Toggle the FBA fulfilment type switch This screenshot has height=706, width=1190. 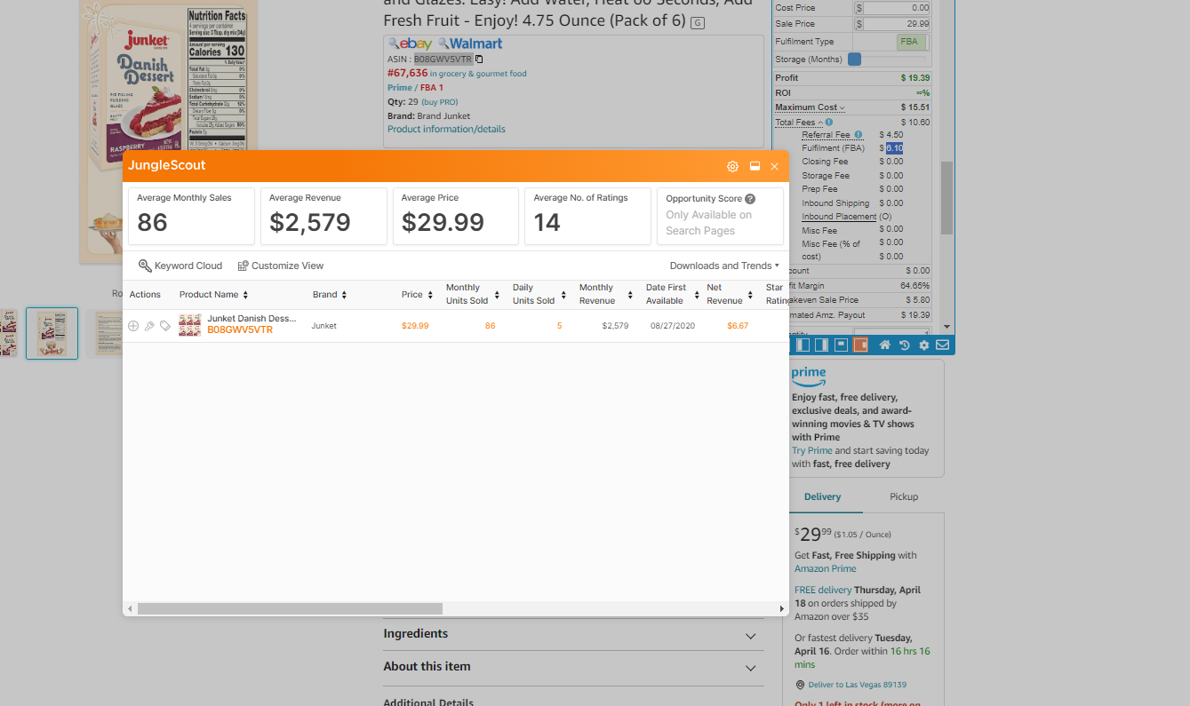(911, 42)
